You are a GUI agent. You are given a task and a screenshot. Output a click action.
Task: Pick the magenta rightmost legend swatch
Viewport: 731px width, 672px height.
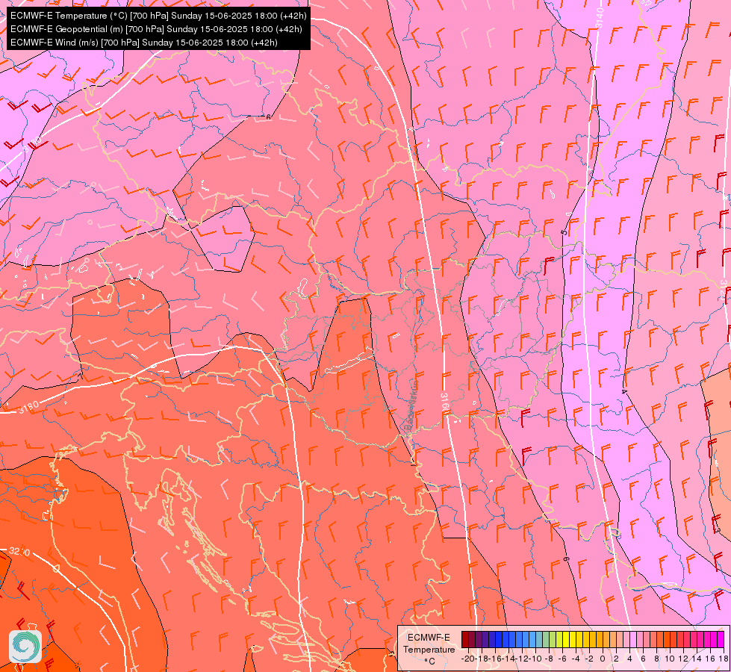pyautogui.click(x=721, y=639)
